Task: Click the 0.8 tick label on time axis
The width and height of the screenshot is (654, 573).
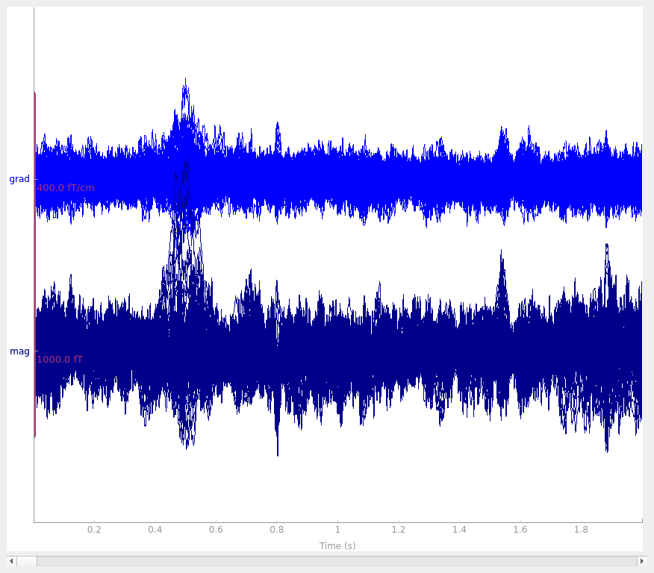Action: point(277,530)
